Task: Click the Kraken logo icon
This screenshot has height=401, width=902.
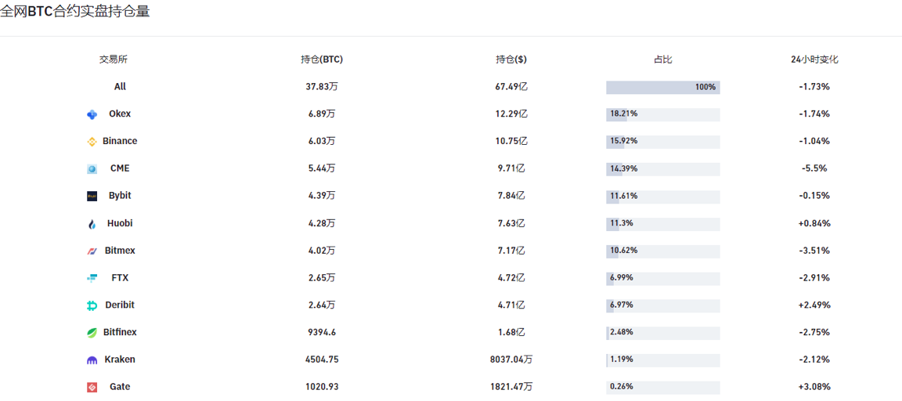Action: (x=92, y=360)
